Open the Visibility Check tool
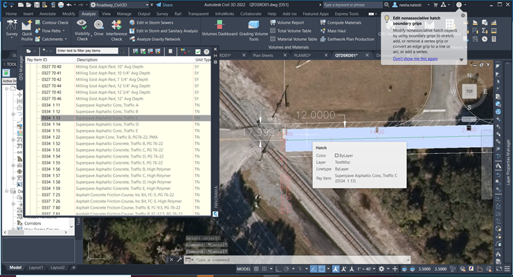Viewport: 513px width, 277px height. pos(82,30)
